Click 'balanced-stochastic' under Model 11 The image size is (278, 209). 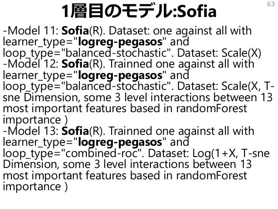pyautogui.click(x=116, y=53)
